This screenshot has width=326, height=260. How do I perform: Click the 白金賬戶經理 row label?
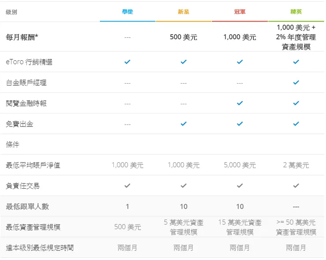[26, 83]
